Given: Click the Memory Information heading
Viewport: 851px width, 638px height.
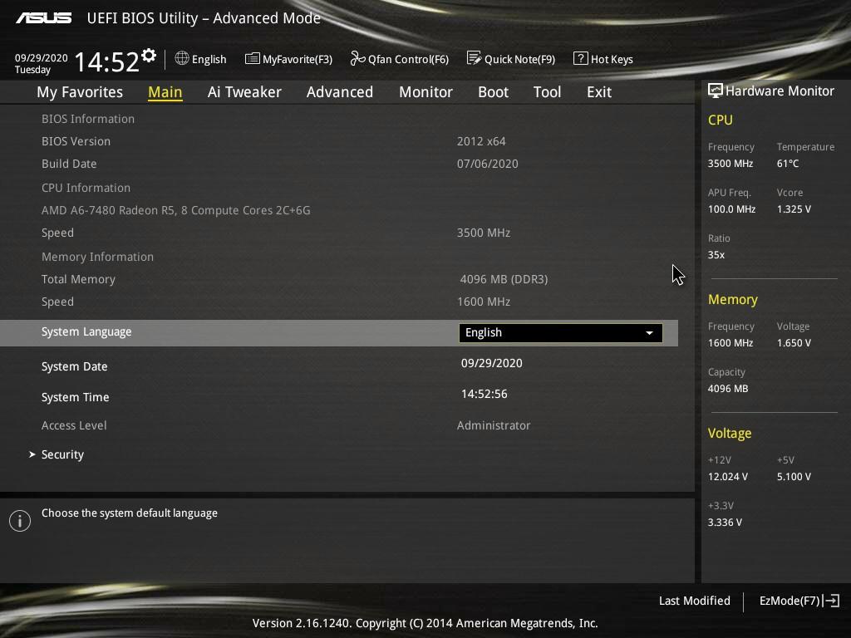Looking at the screenshot, I should coord(98,257).
